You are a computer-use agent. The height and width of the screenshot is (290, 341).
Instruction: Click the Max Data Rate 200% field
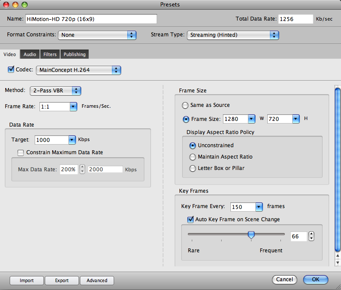(x=69, y=169)
